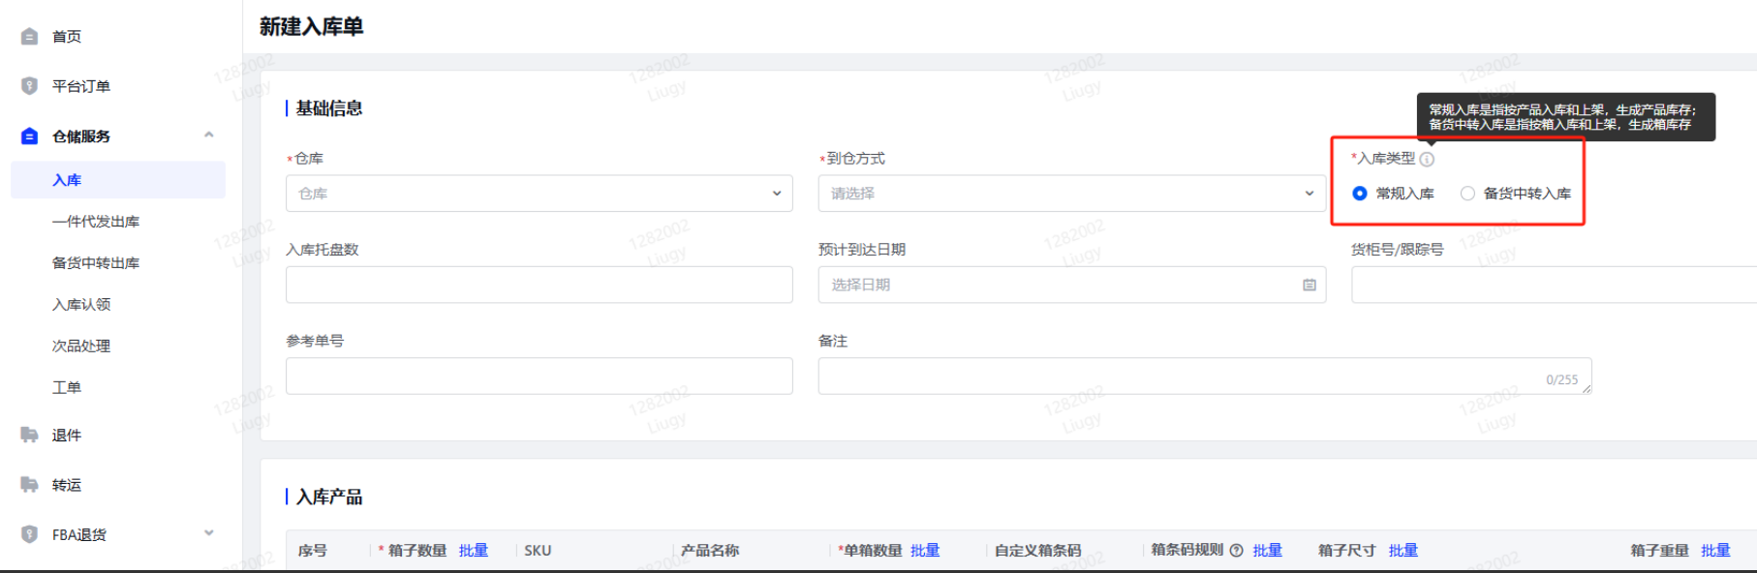Click the home icon beside 首页
This screenshot has height=573, width=1757.
[29, 37]
